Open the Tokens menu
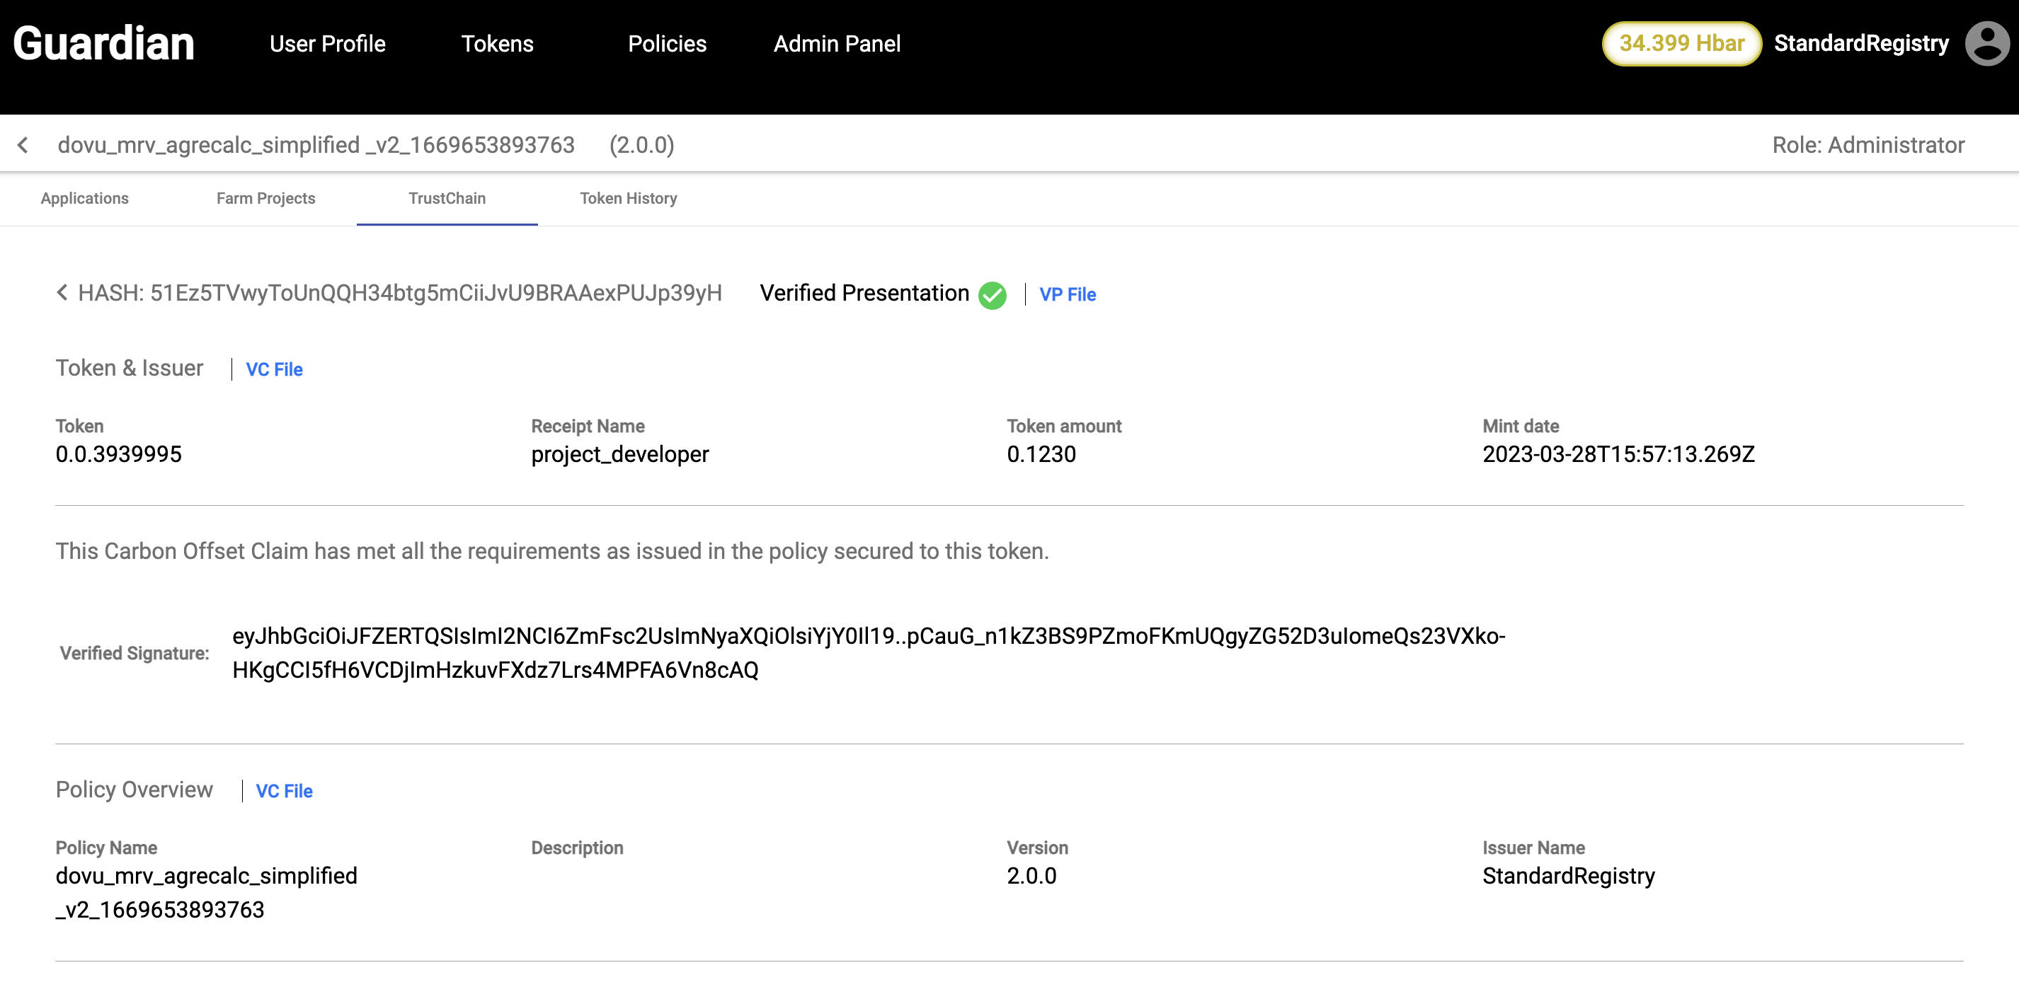This screenshot has height=982, width=2019. [497, 44]
